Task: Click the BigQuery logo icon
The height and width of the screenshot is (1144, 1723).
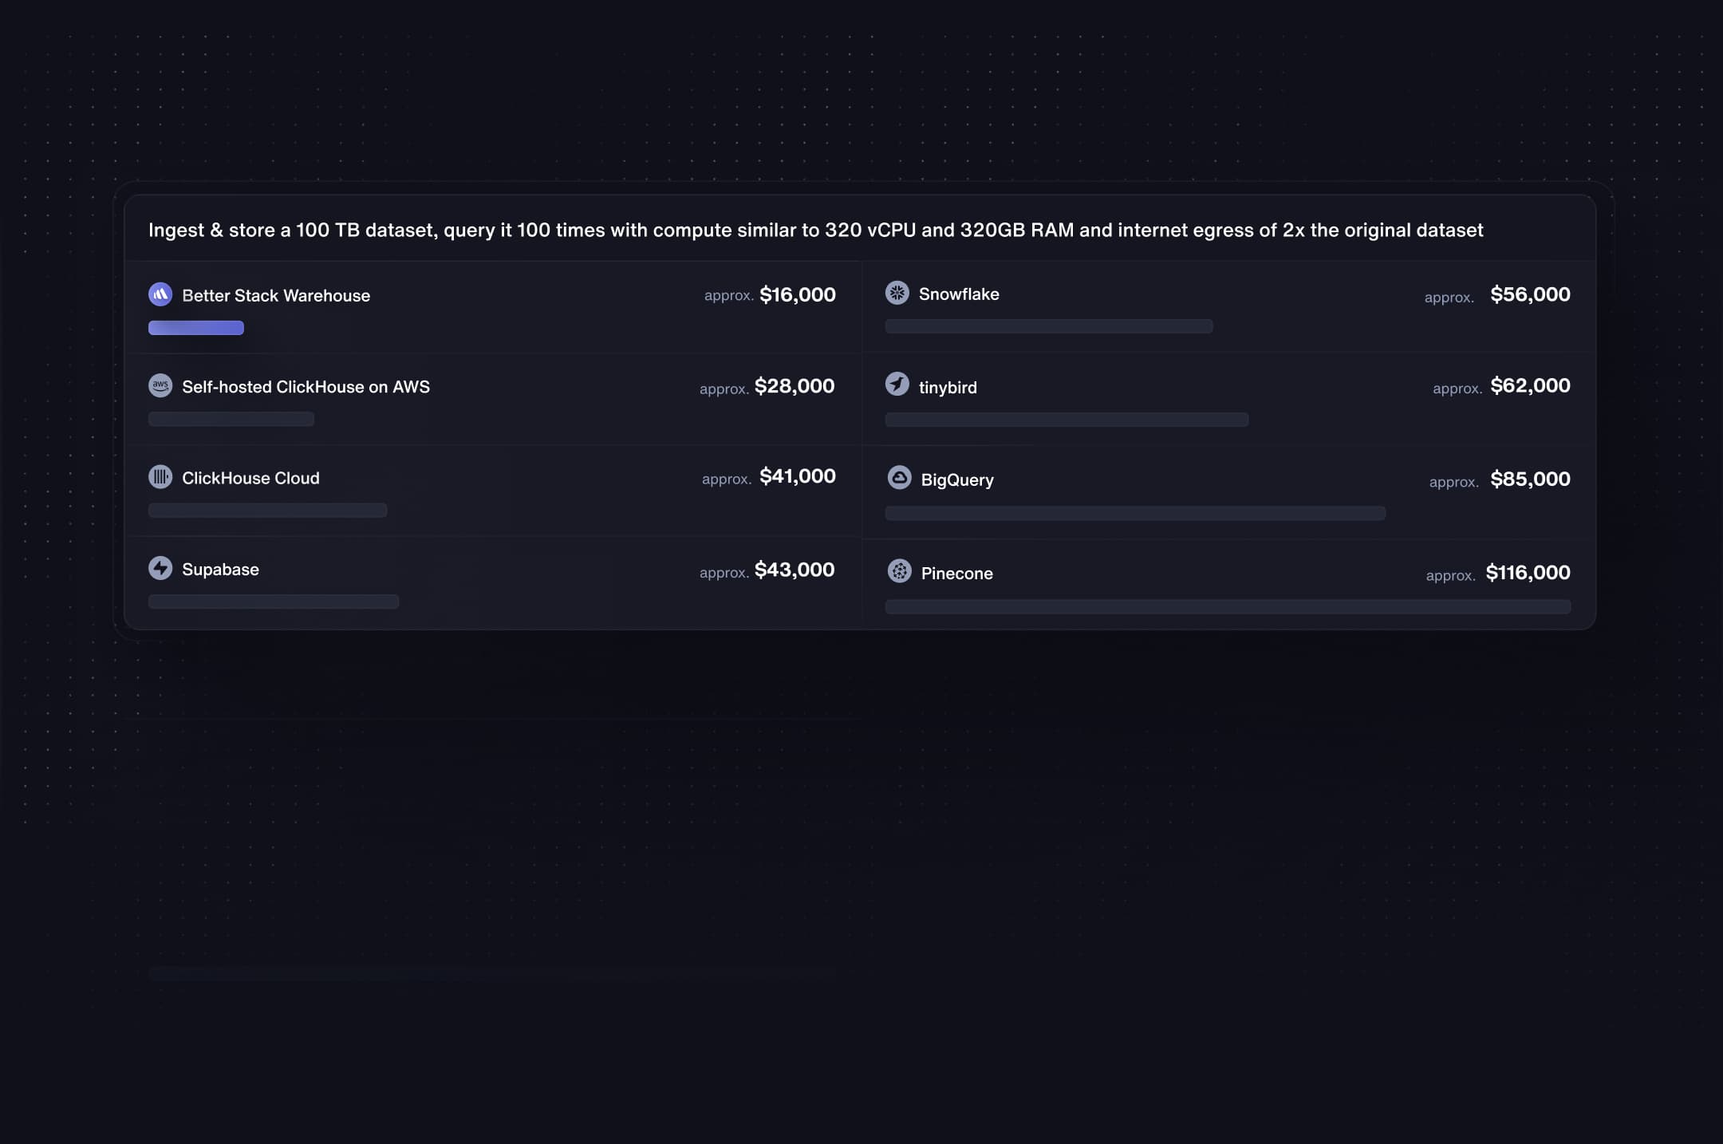Action: 899,478
